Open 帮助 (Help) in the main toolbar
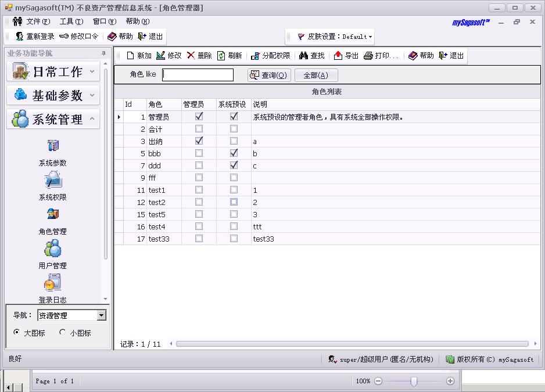 tap(120, 37)
